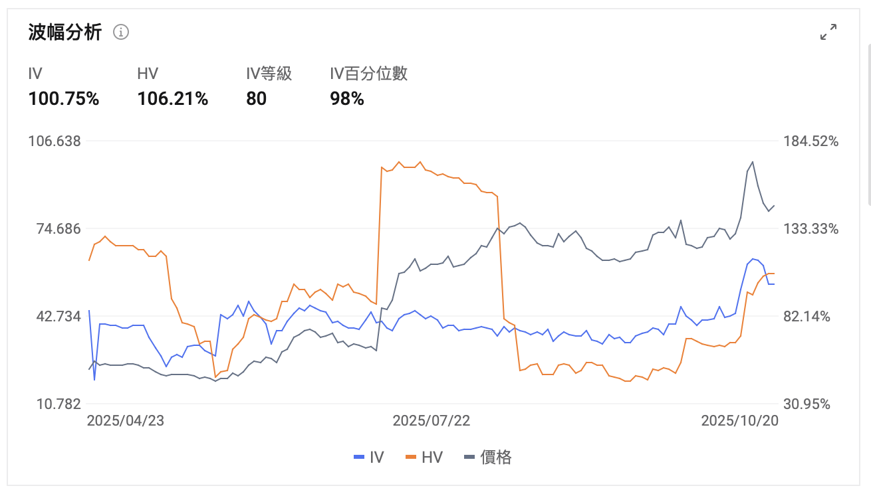The width and height of the screenshot is (871, 494).
Task: Click the 2025/04/23 date label
Action: click(126, 420)
